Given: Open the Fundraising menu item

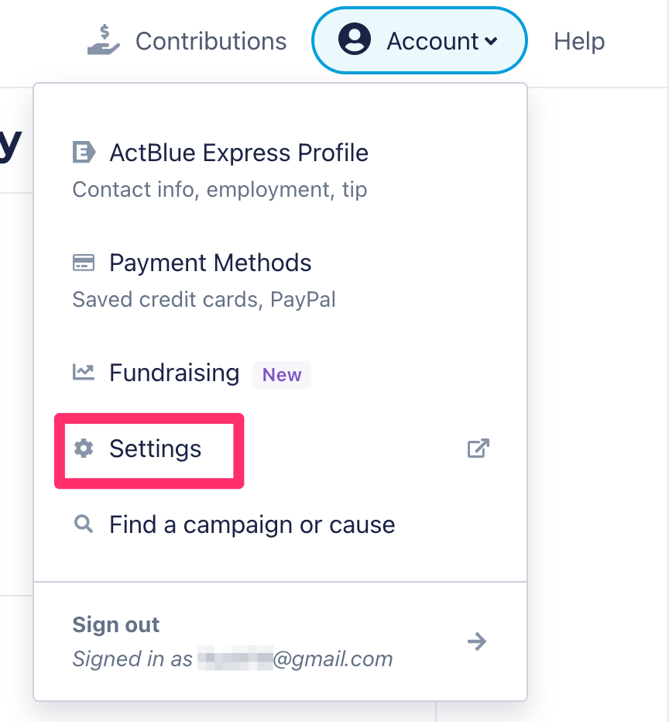Looking at the screenshot, I should point(280,373).
